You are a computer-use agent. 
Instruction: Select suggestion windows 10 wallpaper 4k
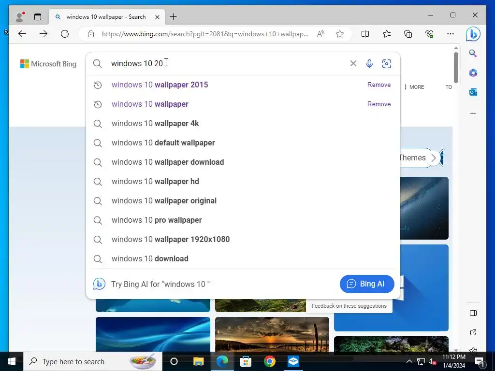pos(243,123)
